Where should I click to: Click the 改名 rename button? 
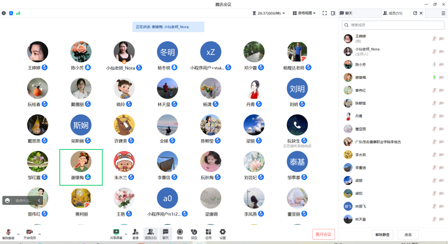click(x=408, y=234)
